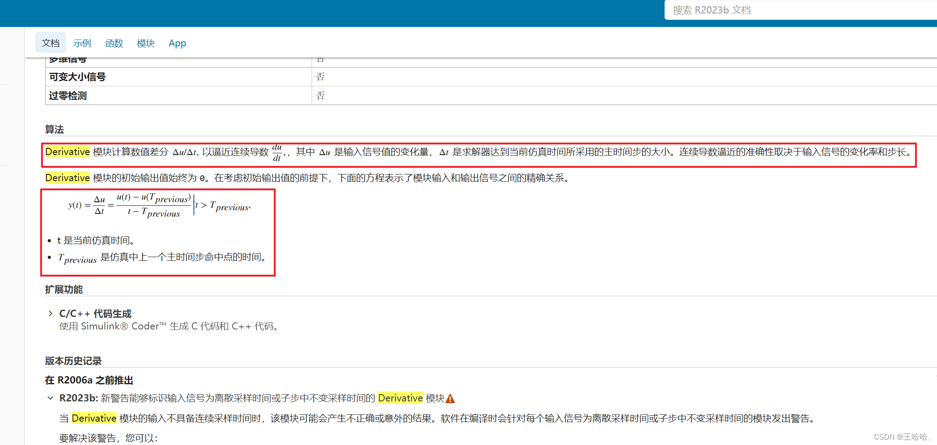The height and width of the screenshot is (445, 937).
Task: Switch to the 示例 tab
Action: click(x=82, y=43)
